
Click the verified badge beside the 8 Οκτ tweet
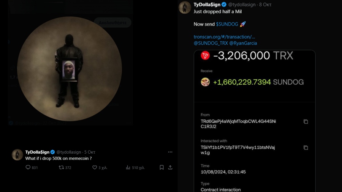pyautogui.click(x=224, y=5)
